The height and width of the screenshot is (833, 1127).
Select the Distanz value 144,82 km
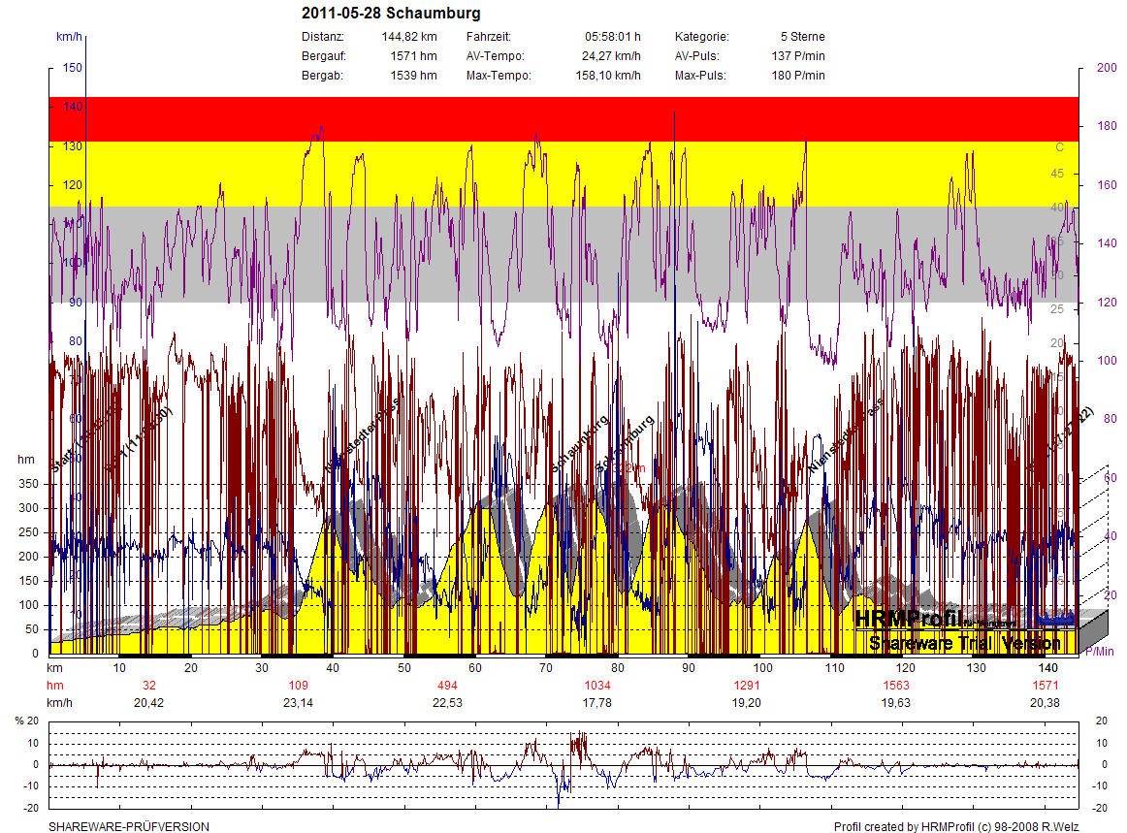tap(409, 37)
